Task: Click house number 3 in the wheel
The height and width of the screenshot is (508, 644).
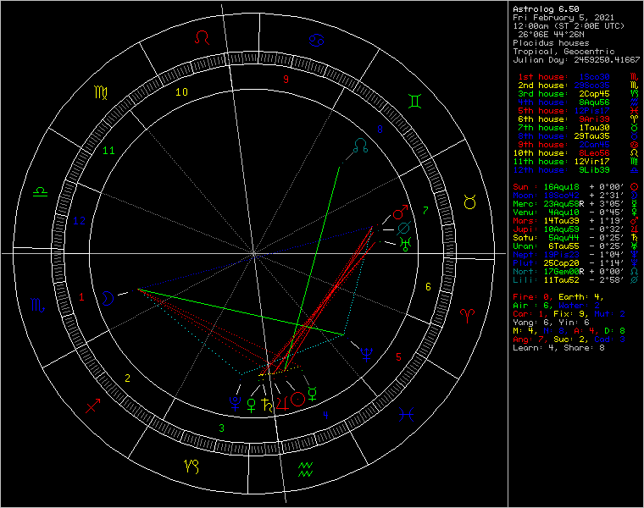Action: click(222, 428)
